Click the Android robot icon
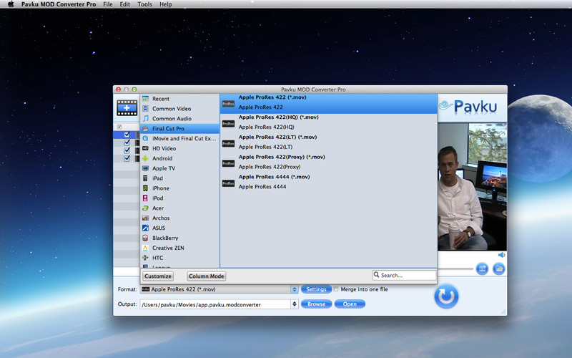This screenshot has height=358, width=572. [145, 158]
